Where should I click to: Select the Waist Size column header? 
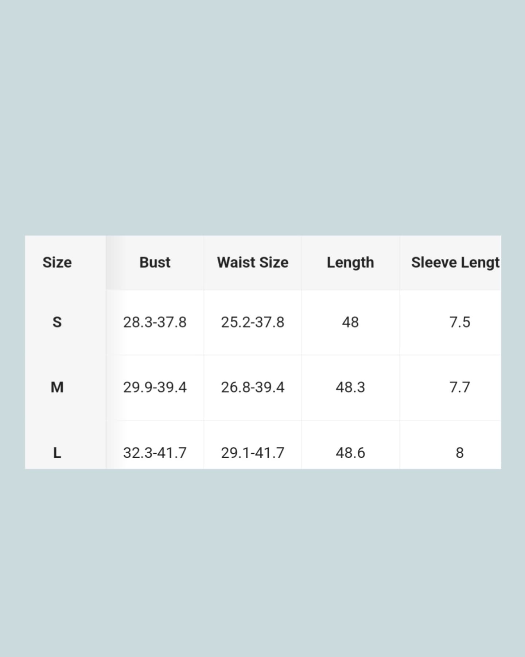point(253,262)
